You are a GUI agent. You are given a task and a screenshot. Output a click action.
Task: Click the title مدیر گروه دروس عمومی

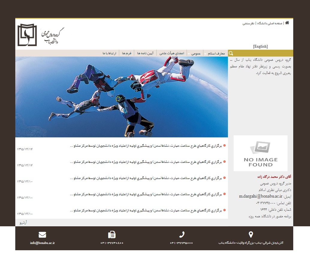coord(276,183)
